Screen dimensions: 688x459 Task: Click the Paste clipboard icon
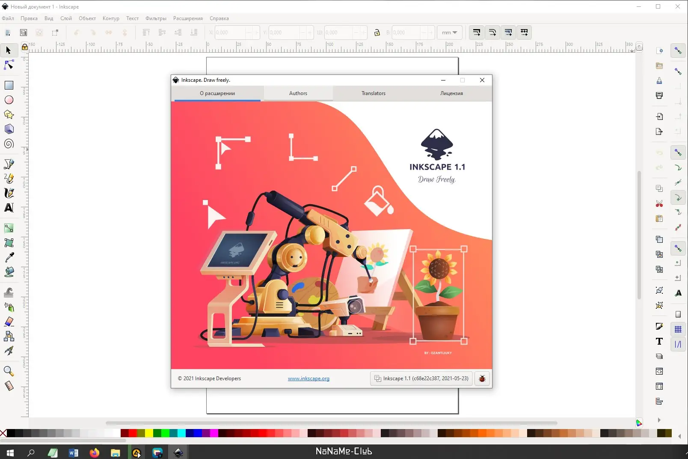(659, 219)
